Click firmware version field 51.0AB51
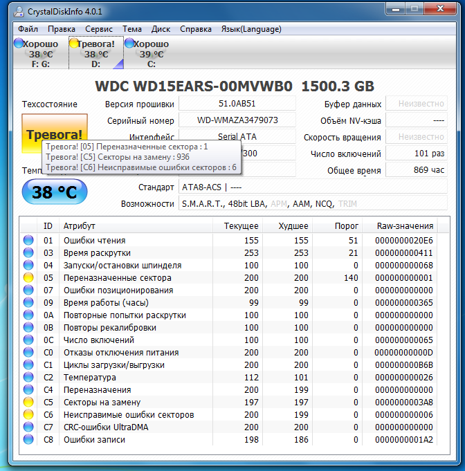Viewport: 465px width, 471px height. coord(237,104)
